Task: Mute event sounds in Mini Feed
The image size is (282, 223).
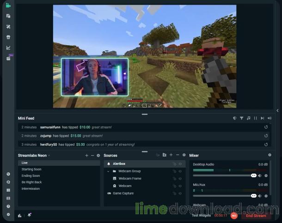Action: point(270,118)
